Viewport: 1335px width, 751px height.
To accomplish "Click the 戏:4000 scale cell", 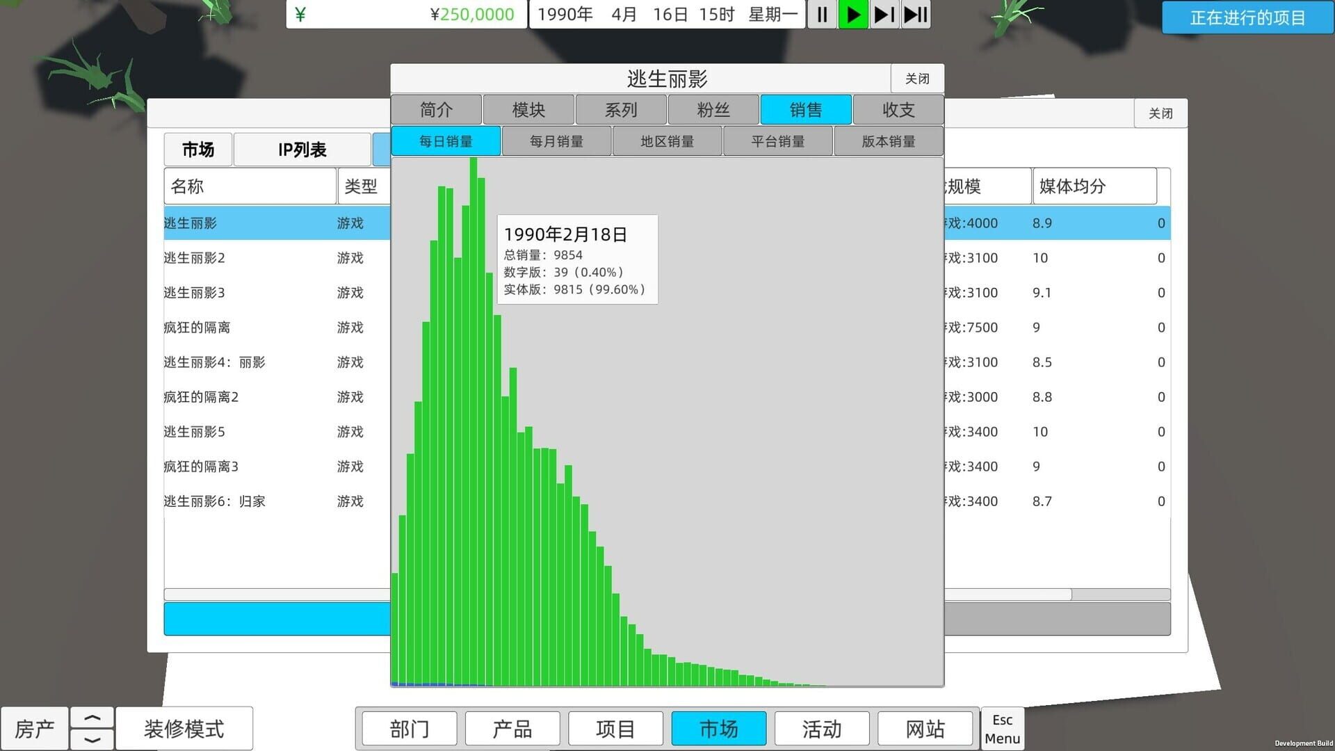I will (971, 223).
